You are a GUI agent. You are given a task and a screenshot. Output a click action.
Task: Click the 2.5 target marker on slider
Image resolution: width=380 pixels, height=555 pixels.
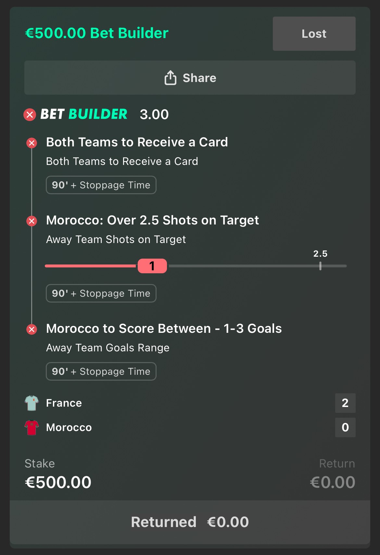320,266
